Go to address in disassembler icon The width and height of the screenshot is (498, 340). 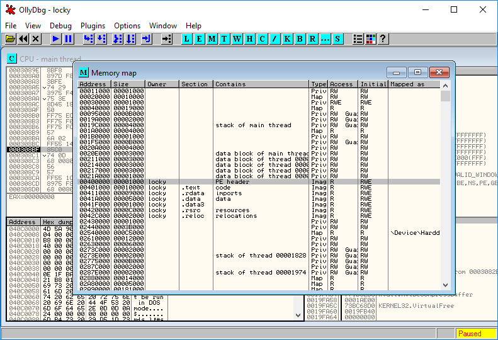click(166, 39)
